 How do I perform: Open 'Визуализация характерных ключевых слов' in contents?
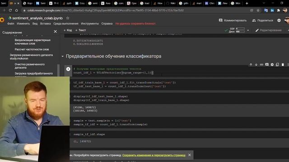click(33, 42)
